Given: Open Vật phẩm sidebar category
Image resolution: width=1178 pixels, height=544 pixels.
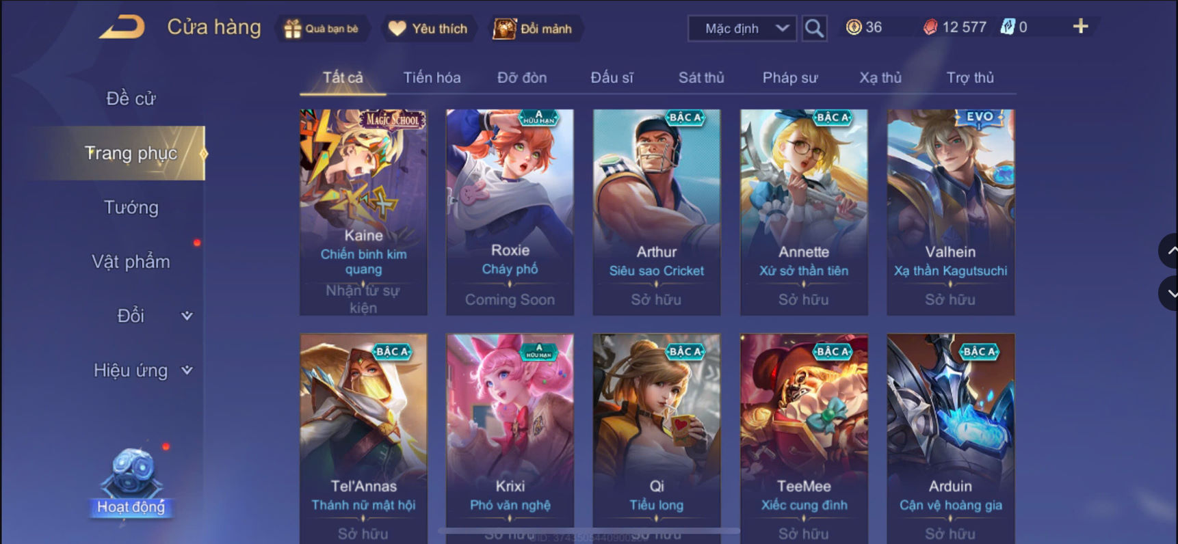Looking at the screenshot, I should tap(131, 262).
